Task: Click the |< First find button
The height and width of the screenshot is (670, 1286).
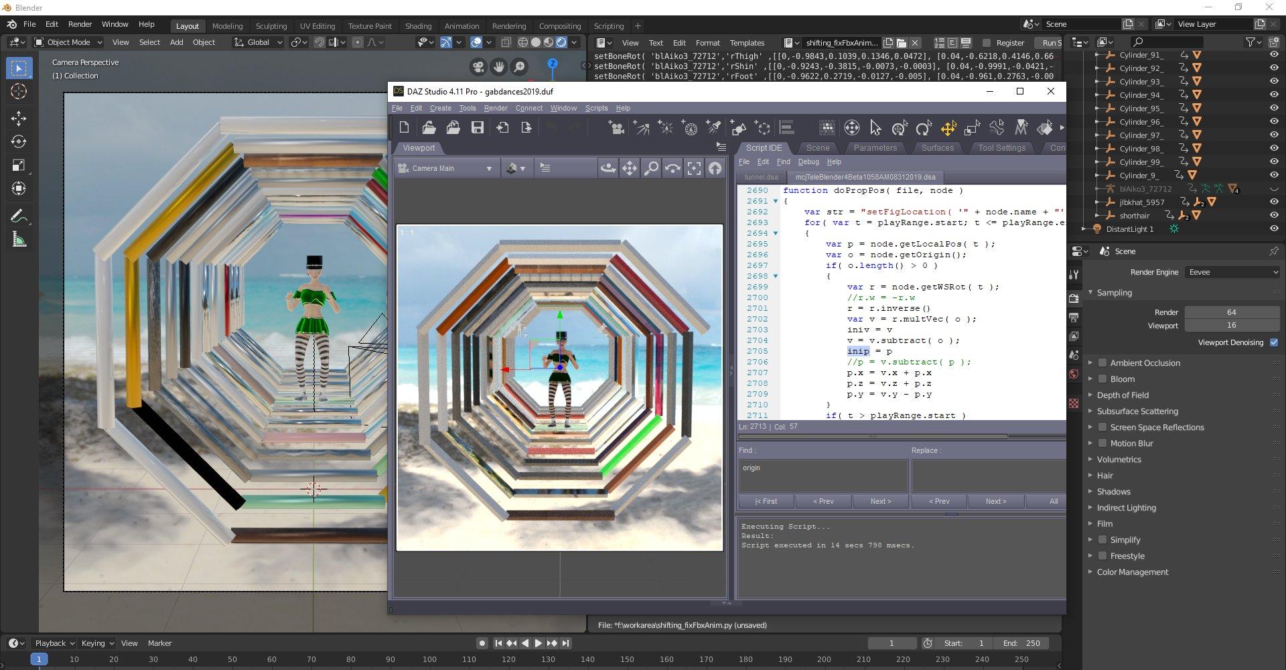Action: (x=766, y=501)
